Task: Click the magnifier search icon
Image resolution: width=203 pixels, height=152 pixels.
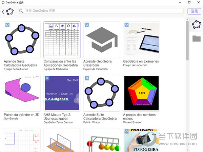Action: (x=21, y=11)
